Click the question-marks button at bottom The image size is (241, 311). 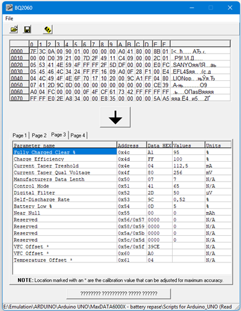coord(119,294)
